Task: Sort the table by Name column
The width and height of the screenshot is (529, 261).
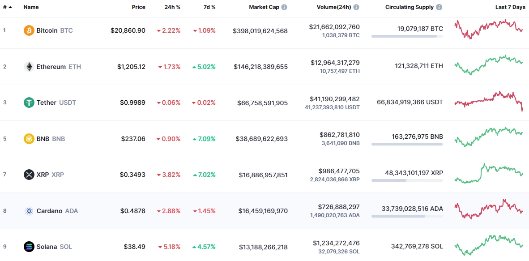Action: [31, 7]
